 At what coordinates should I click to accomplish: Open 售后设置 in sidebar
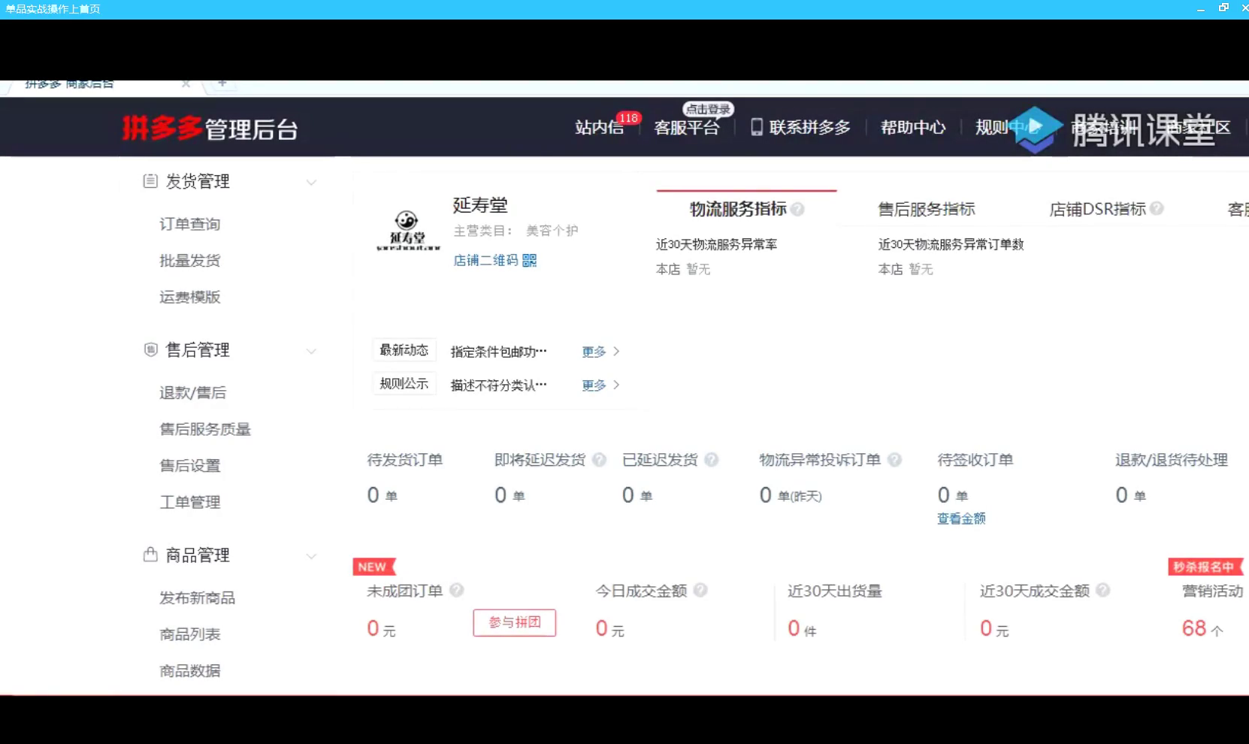point(189,465)
